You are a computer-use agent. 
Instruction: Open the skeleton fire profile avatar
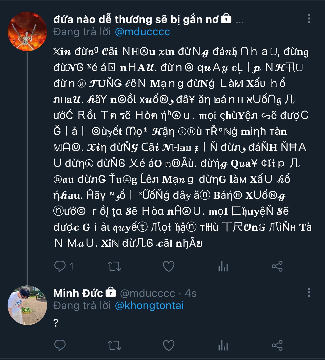[x=27, y=31]
